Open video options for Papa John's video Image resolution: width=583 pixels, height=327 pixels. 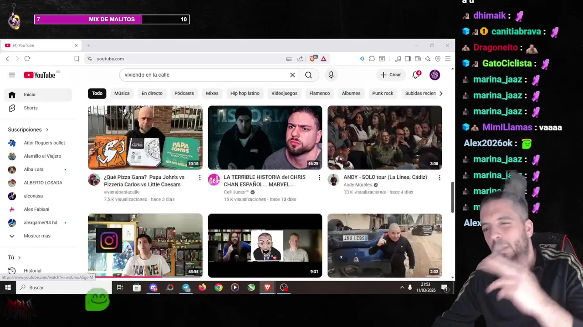[199, 178]
